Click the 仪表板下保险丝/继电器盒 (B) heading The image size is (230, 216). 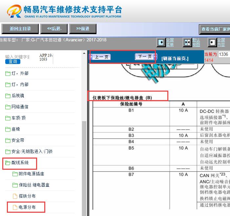tap(122, 98)
